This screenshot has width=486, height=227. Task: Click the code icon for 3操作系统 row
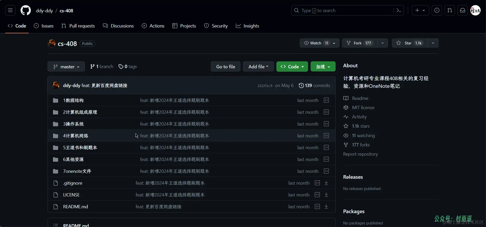point(326,124)
